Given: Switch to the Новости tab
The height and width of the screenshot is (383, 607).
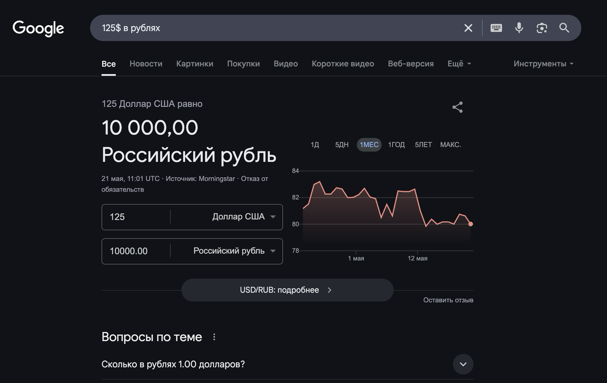Looking at the screenshot, I should (146, 64).
